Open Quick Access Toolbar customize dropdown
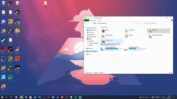Viewport: 177px width, 99px height. [92, 18]
